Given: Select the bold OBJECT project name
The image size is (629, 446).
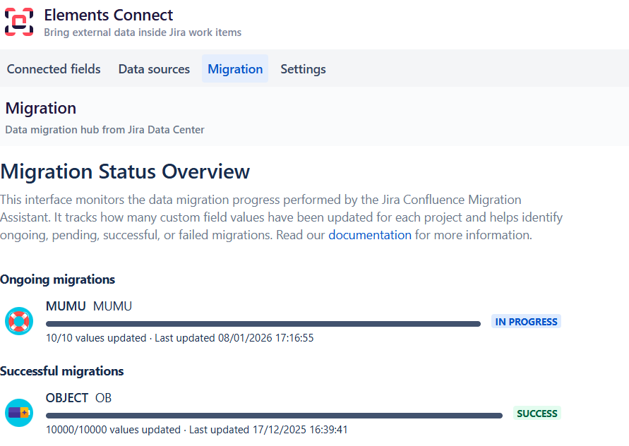Looking at the screenshot, I should click(x=67, y=398).
